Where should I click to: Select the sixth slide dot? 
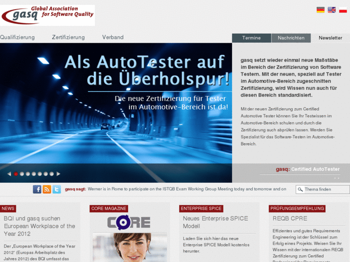pyautogui.click(x=46, y=174)
